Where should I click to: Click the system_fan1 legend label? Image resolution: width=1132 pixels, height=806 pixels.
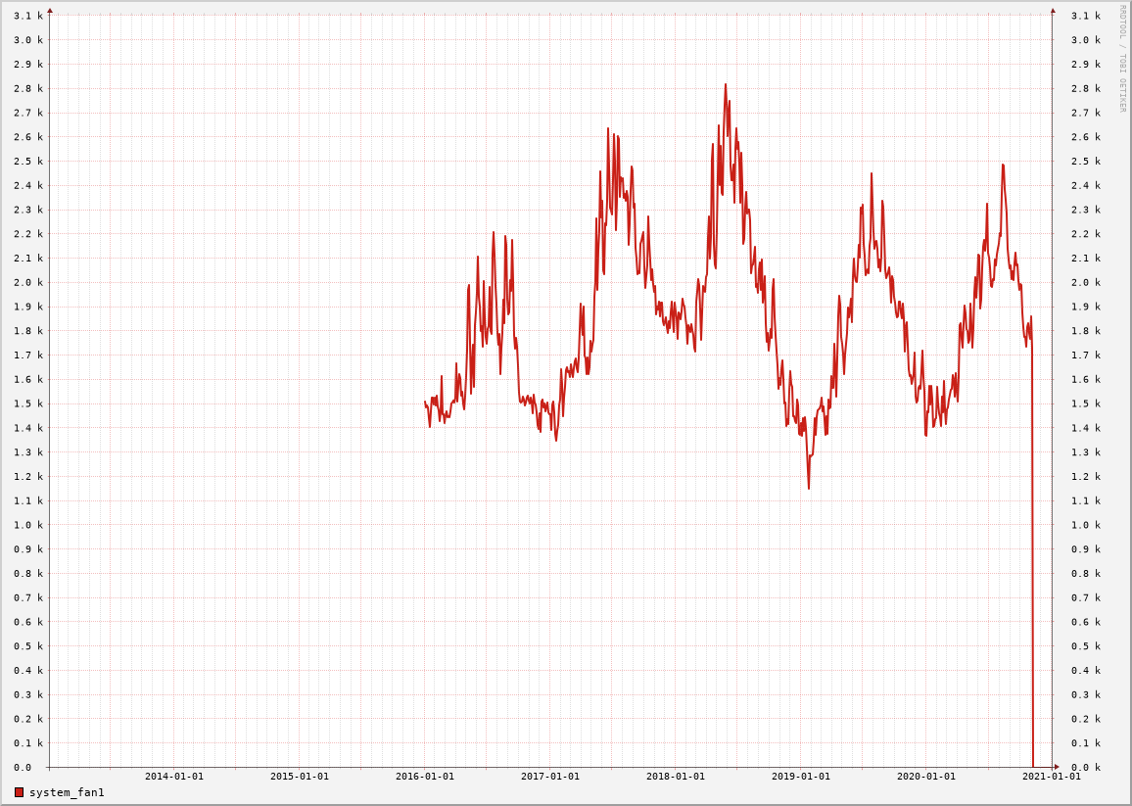pyautogui.click(x=67, y=792)
